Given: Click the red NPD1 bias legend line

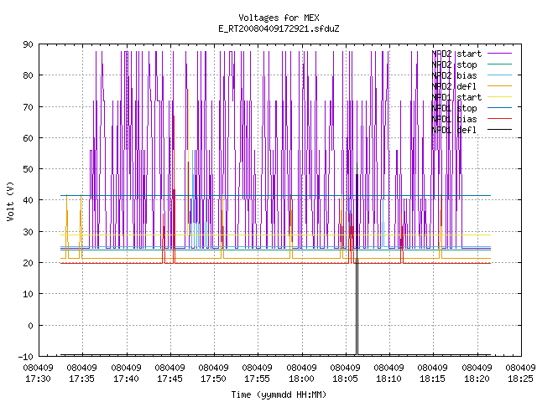Looking at the screenshot, I should (499, 119).
